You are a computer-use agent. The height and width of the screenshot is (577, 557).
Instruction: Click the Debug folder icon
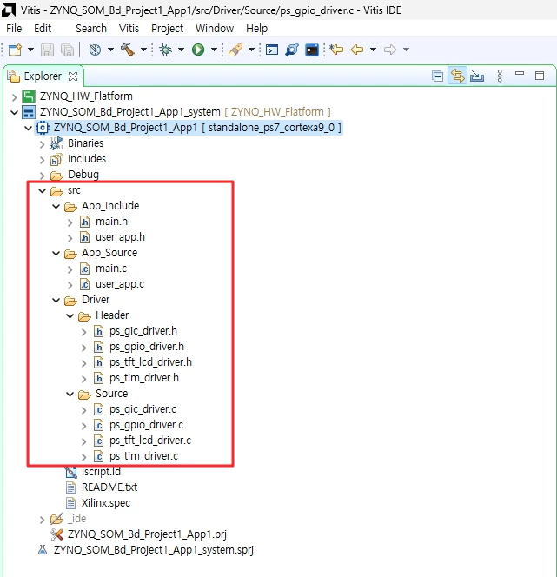(x=56, y=176)
